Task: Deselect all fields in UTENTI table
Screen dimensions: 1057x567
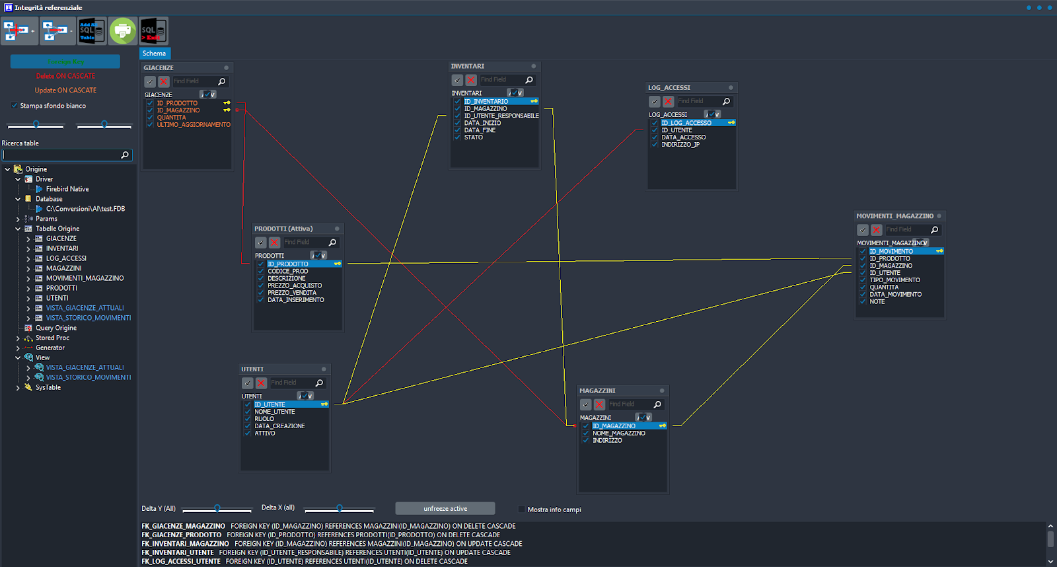Action: pyautogui.click(x=261, y=383)
